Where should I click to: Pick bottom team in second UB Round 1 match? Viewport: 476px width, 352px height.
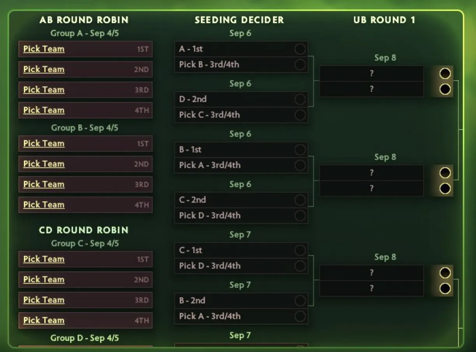[x=445, y=188]
